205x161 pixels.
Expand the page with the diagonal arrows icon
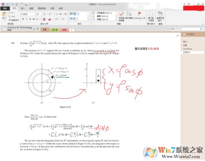[x=178, y=35]
